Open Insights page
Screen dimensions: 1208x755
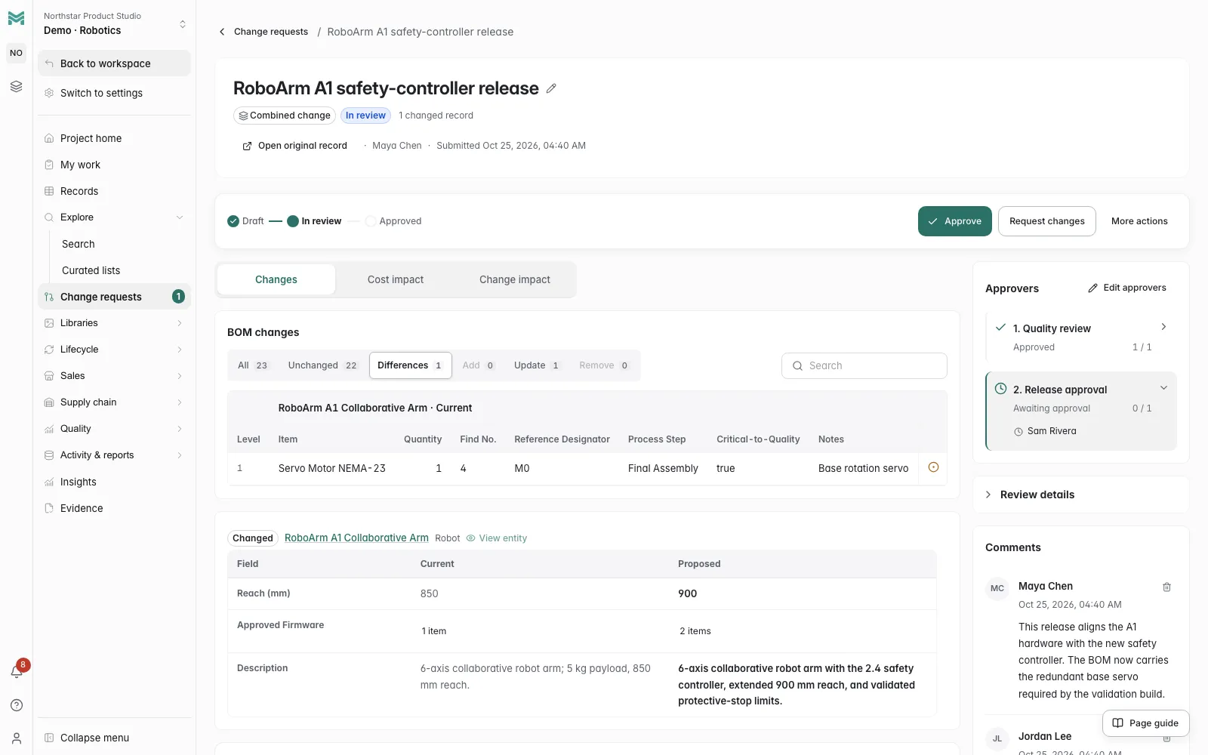tap(114, 482)
